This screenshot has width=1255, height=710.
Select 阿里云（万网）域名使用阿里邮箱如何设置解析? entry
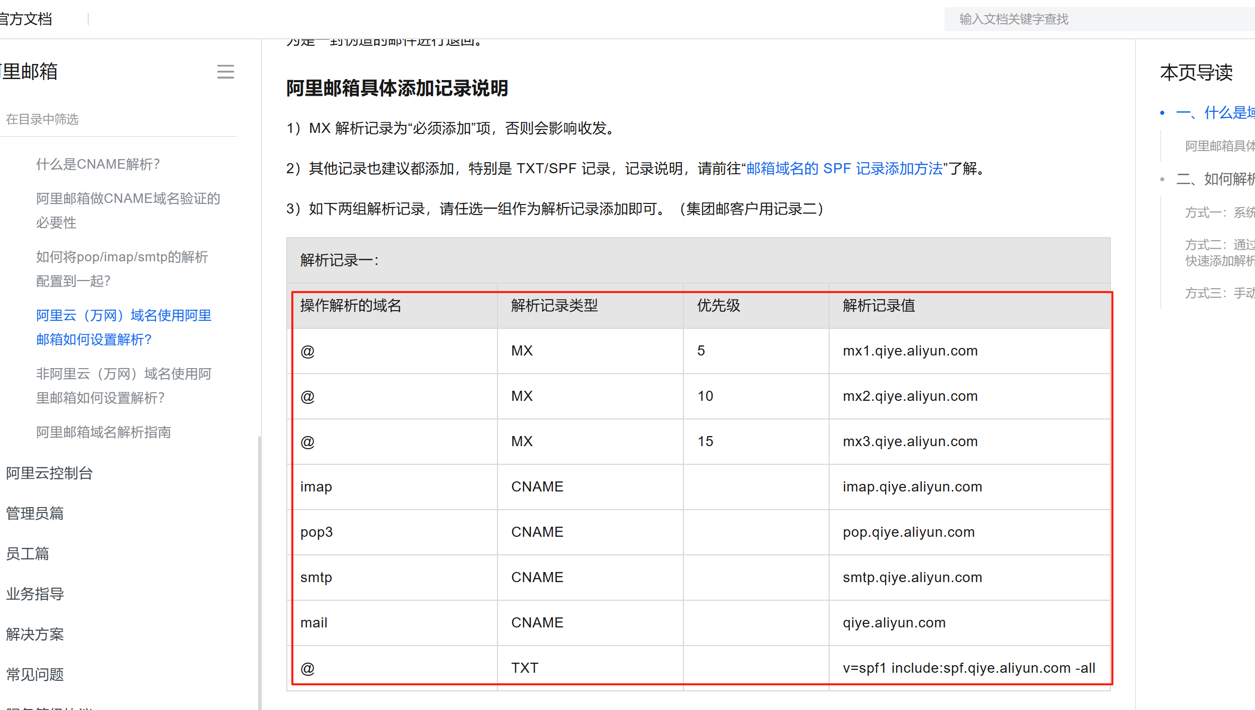coord(124,327)
